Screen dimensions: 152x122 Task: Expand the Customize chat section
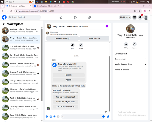[x=130, y=54]
